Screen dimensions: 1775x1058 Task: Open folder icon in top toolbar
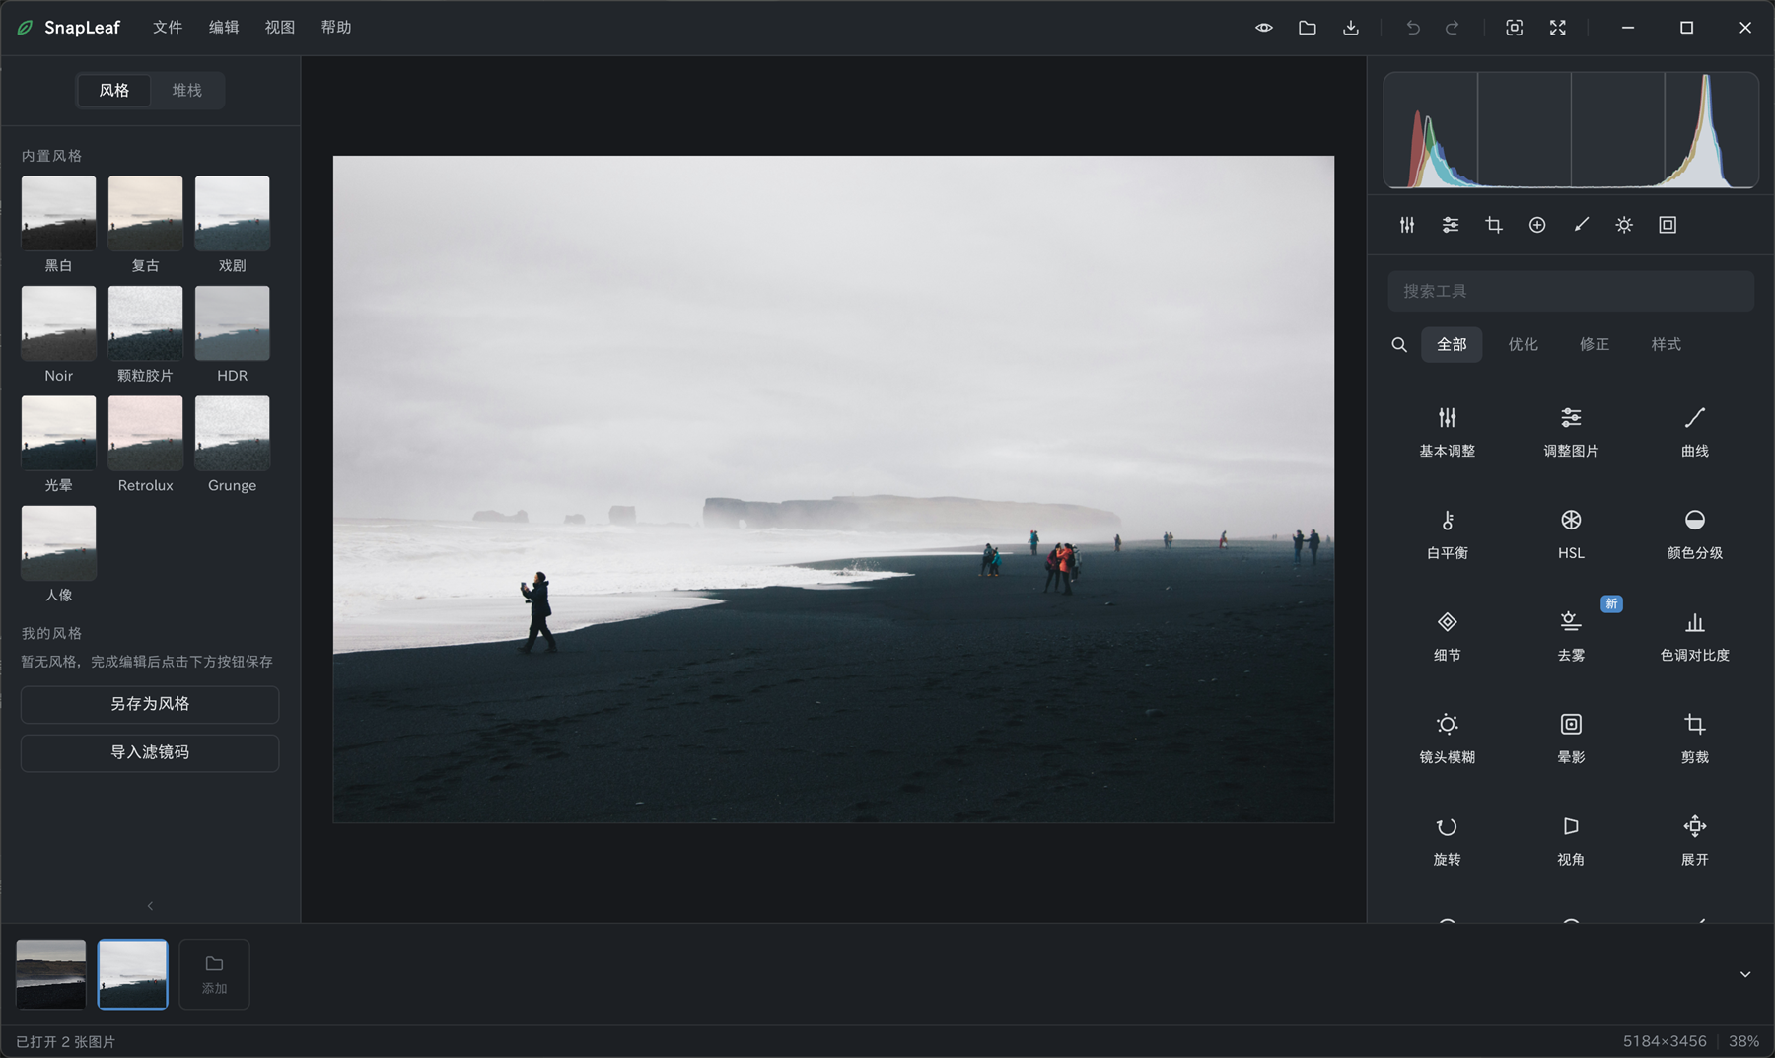pos(1307,28)
